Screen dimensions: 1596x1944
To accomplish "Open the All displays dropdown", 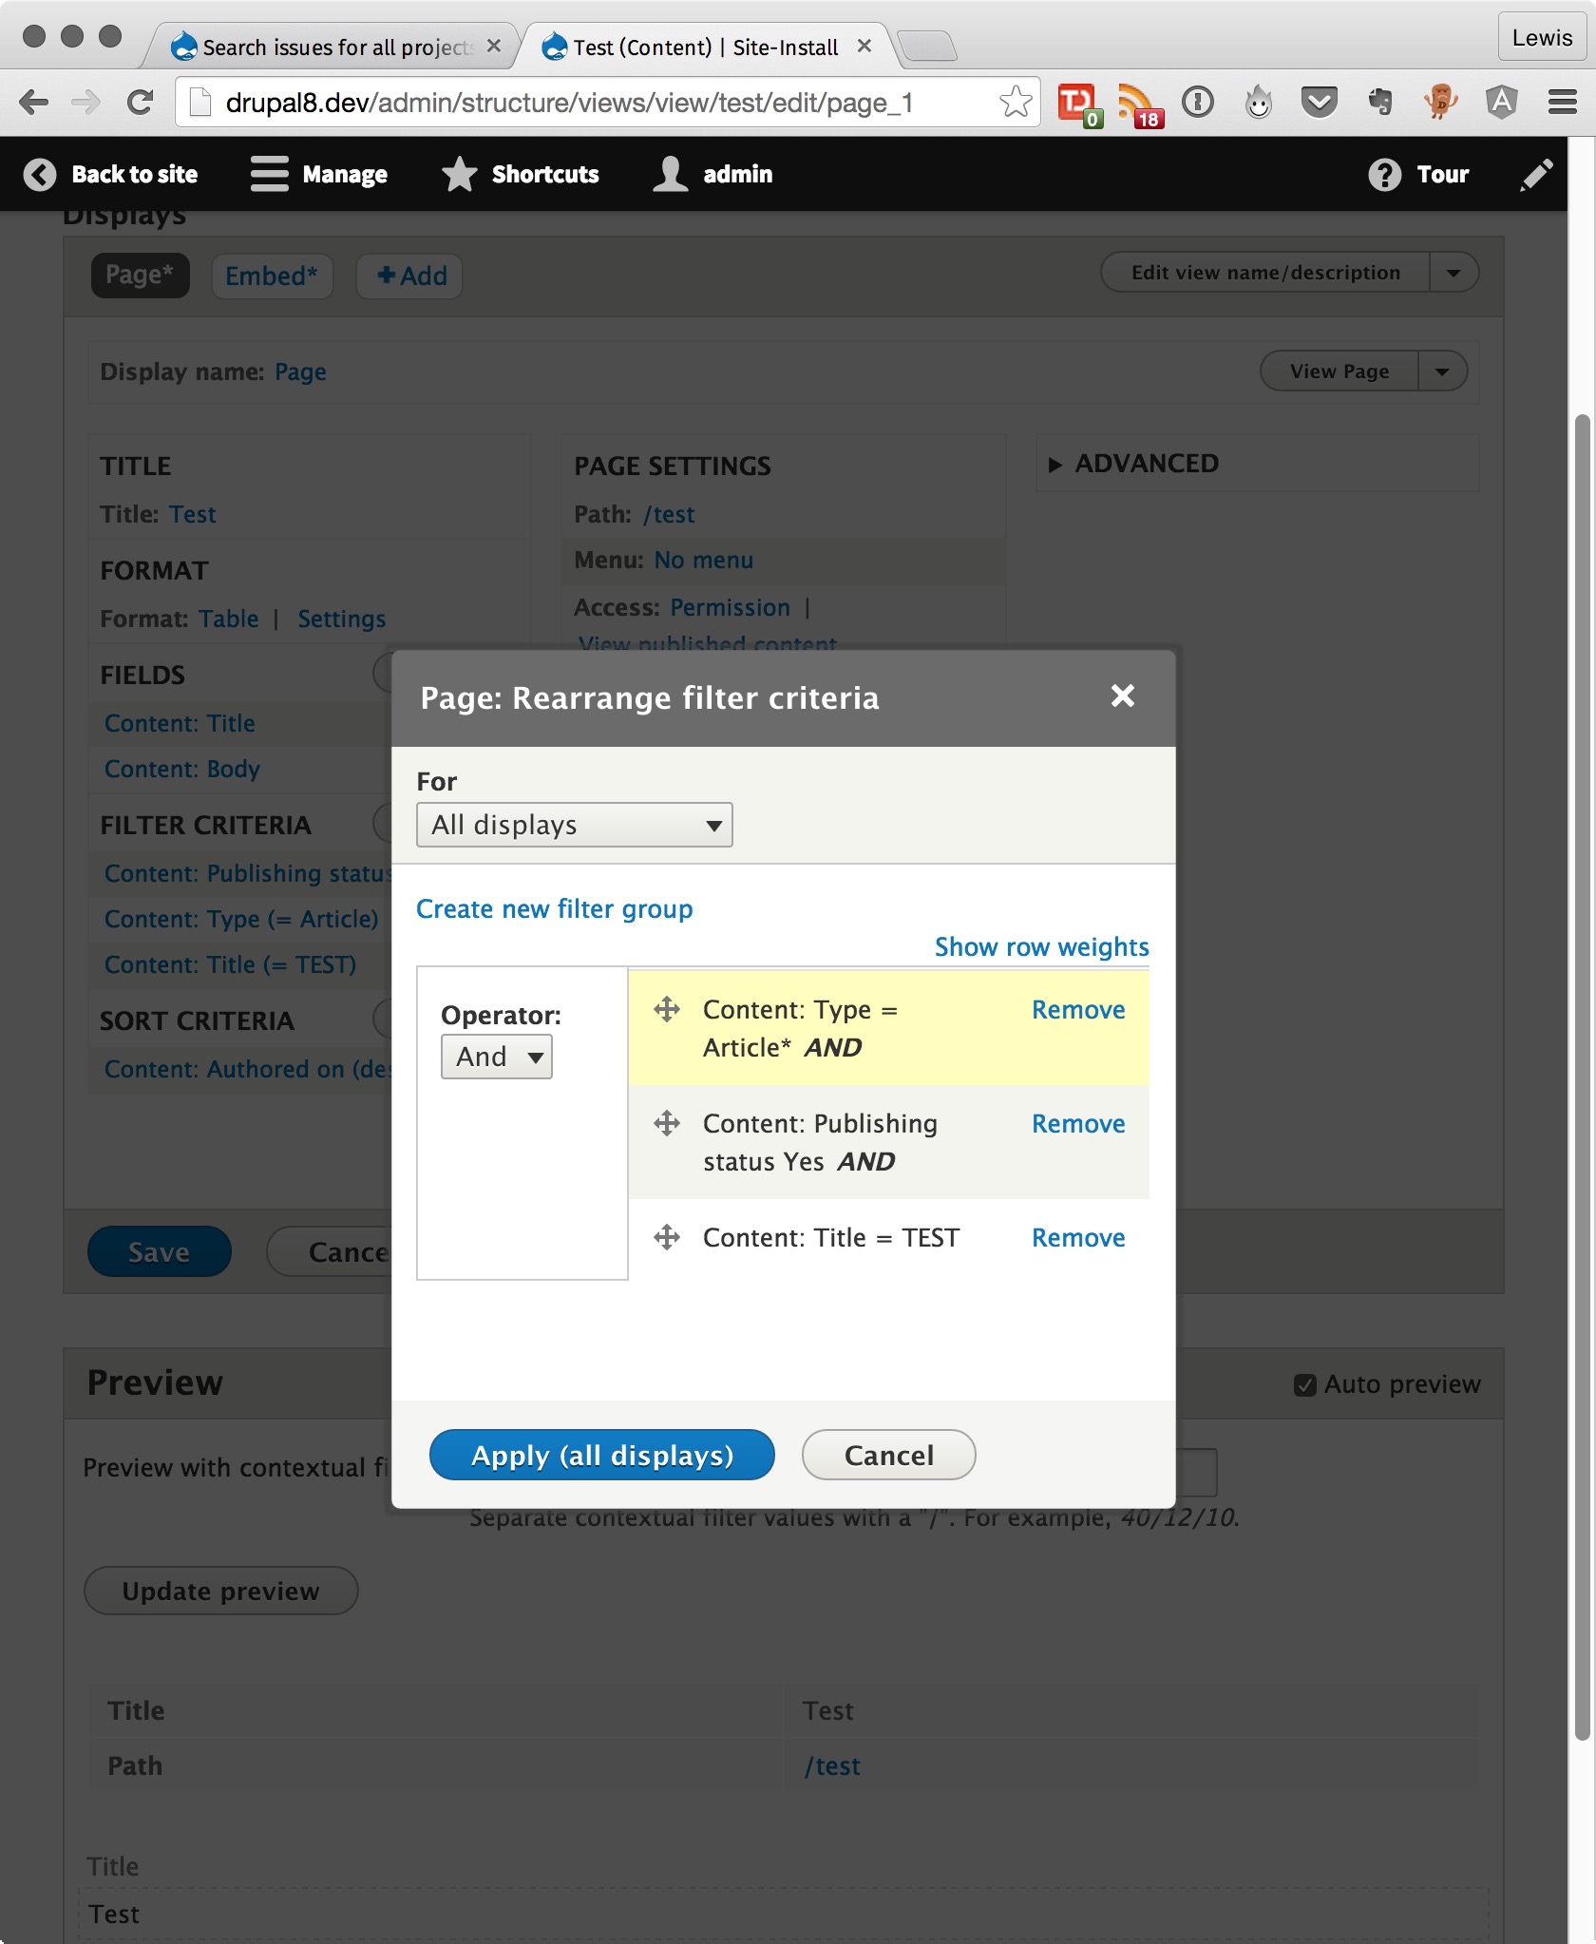I will tap(574, 825).
